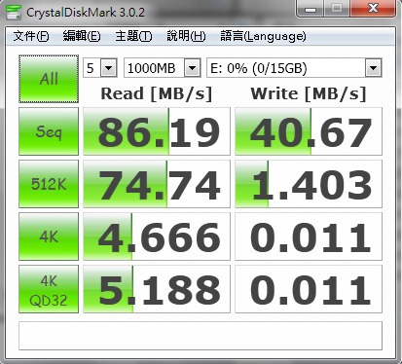Click the empty comment field at bottom
Image resolution: width=402 pixels, height=364 pixels.
tap(201, 336)
